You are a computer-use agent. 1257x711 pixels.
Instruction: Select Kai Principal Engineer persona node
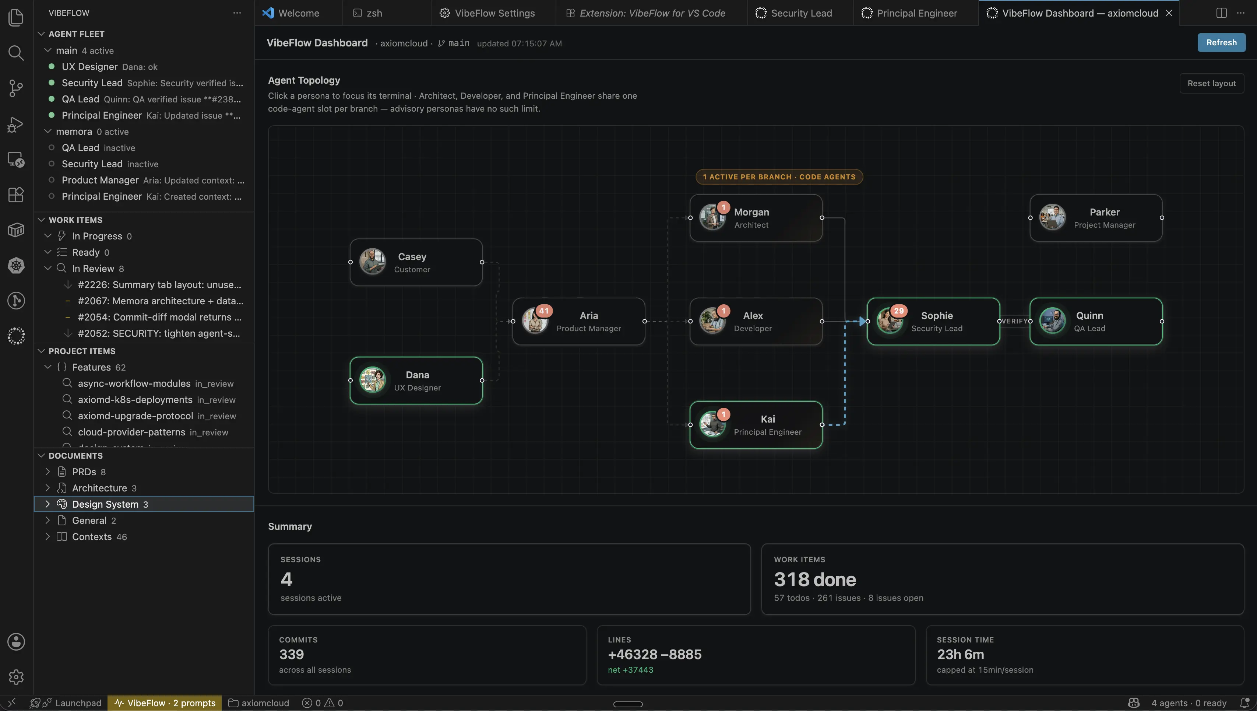[x=756, y=425]
